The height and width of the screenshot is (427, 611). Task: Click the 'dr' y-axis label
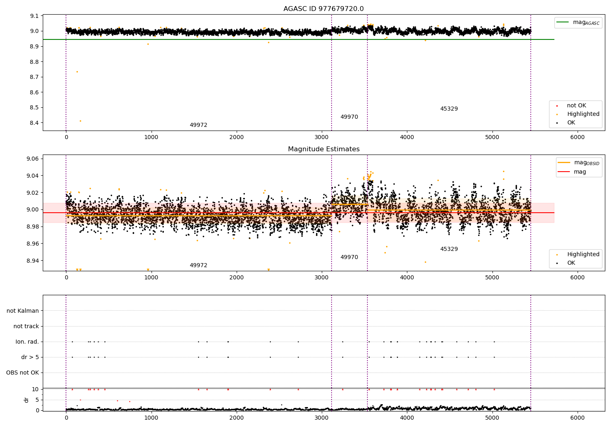(26, 400)
